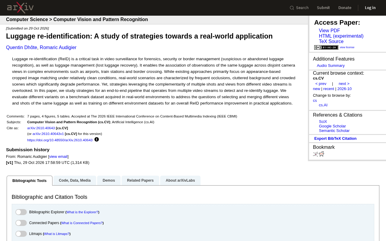Screen dimensions: 386x241
Task: Open author Romaric Audigier's page
Action: click(x=58, y=48)
